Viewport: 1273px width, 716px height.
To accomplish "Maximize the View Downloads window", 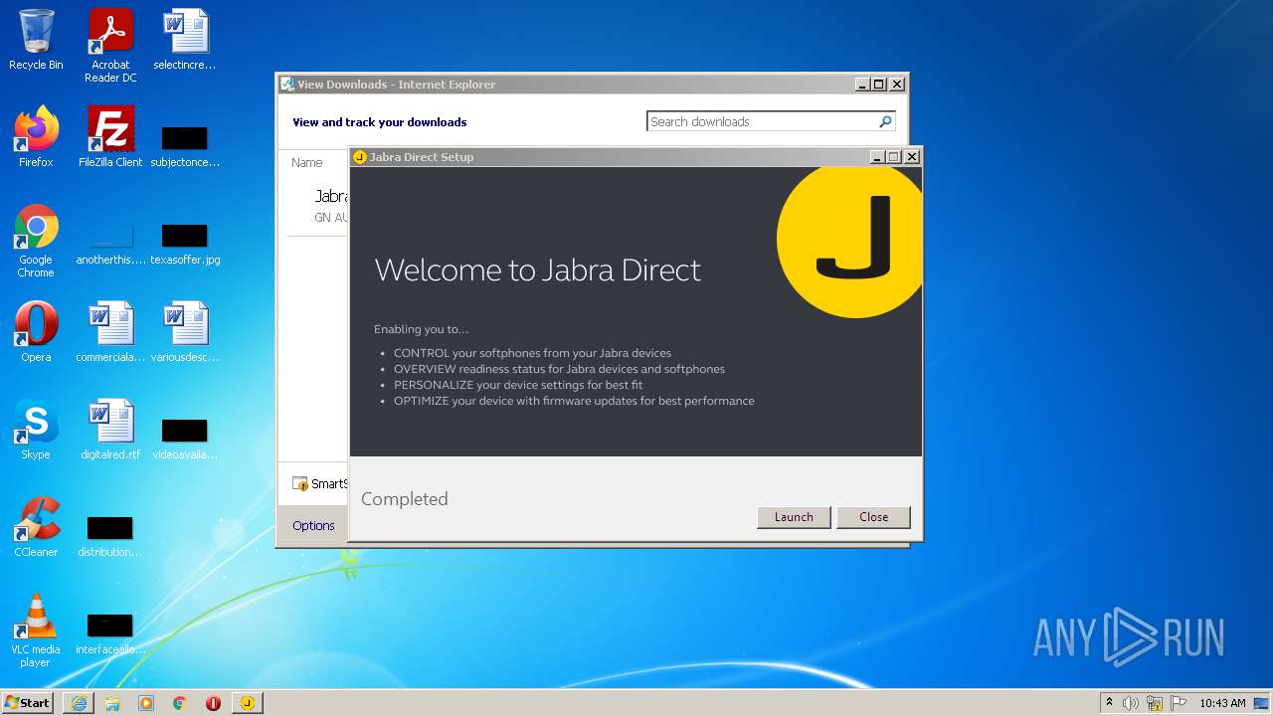I will 879,85.
